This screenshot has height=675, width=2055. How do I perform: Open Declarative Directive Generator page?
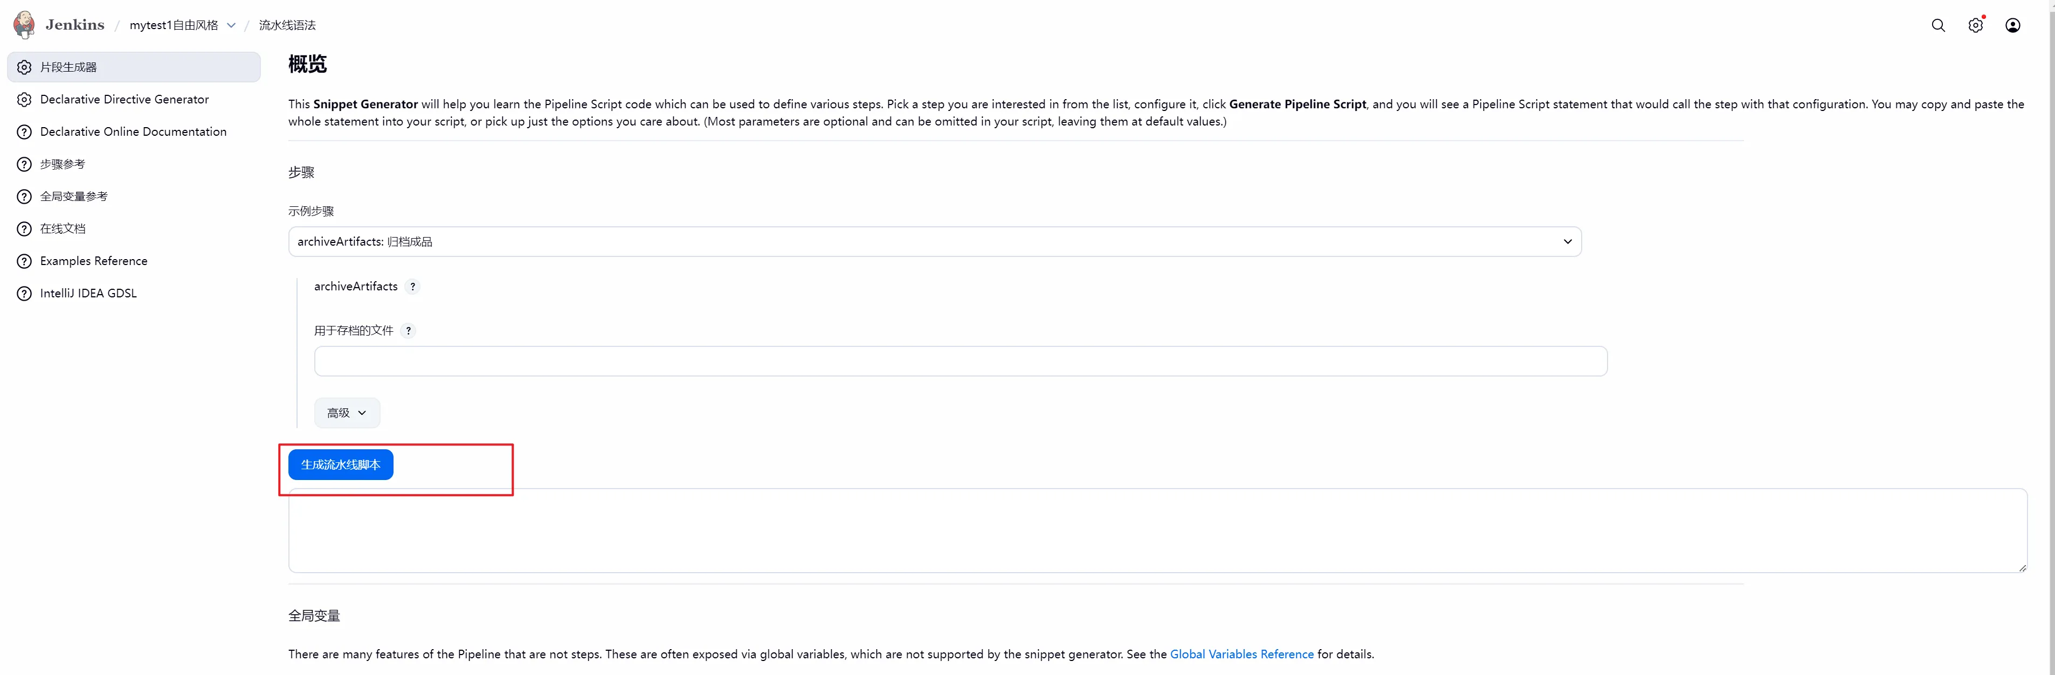pyautogui.click(x=125, y=100)
